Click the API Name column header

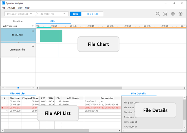point(73,98)
